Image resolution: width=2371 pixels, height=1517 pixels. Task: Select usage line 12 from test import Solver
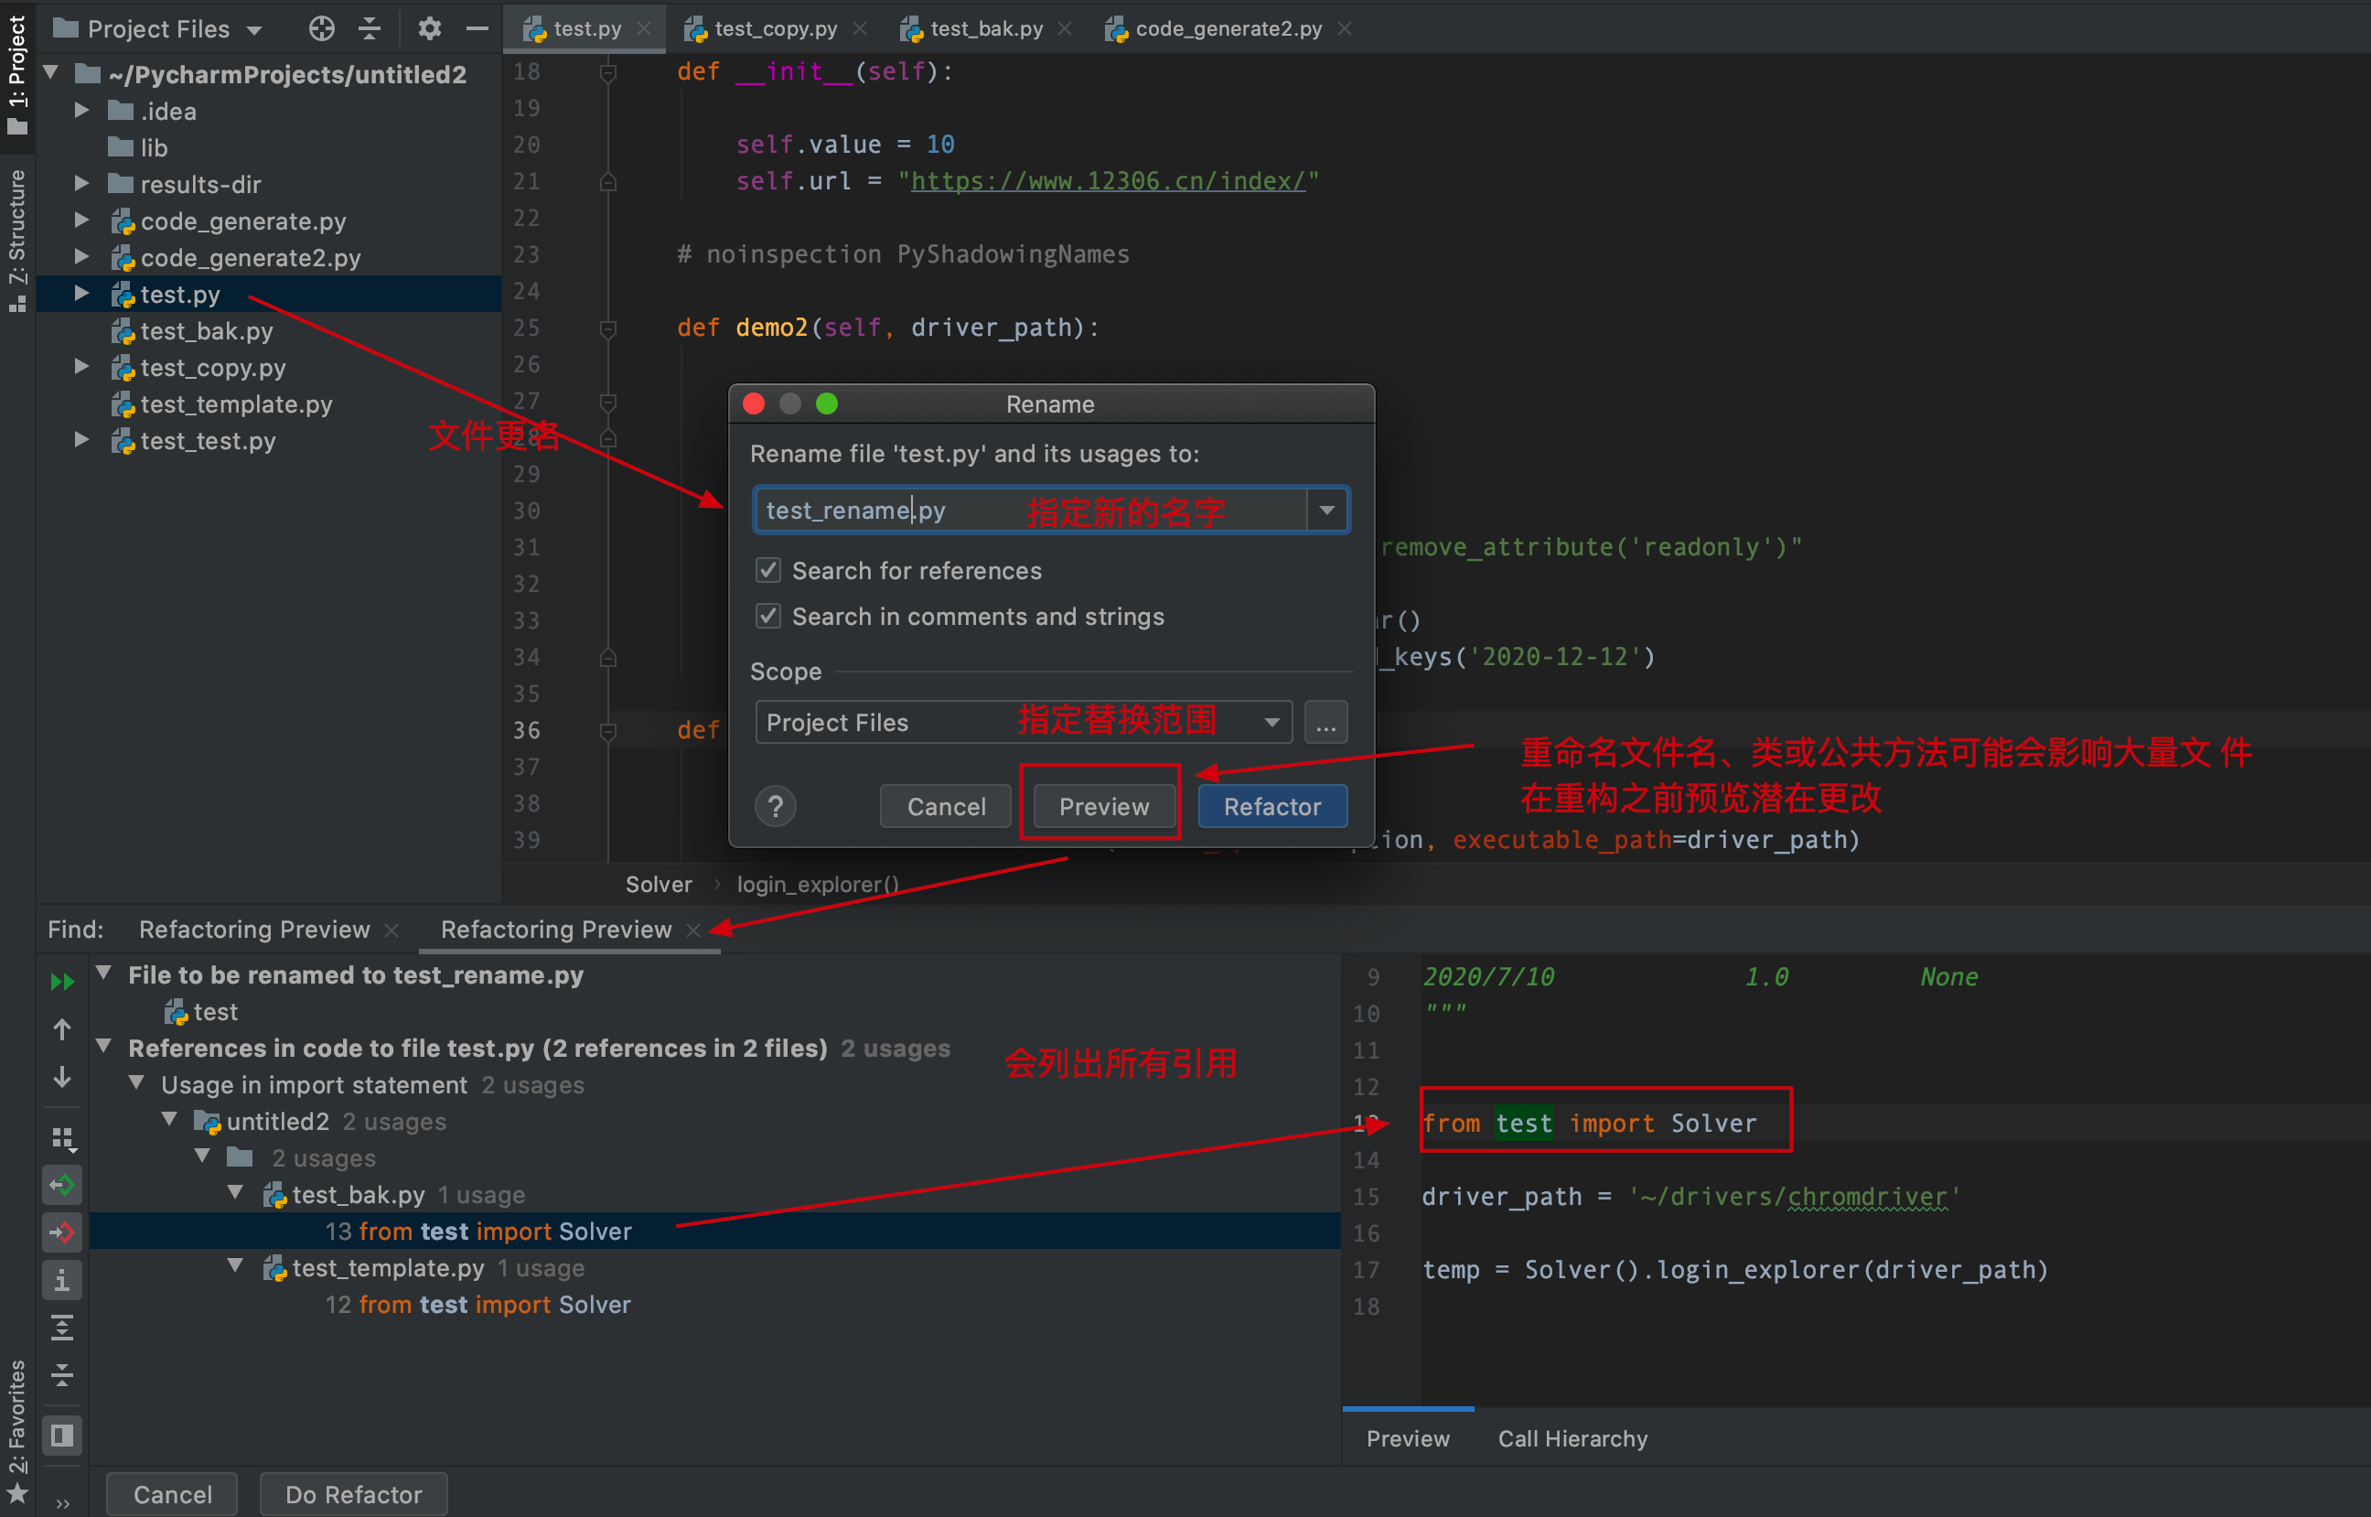click(x=477, y=1304)
